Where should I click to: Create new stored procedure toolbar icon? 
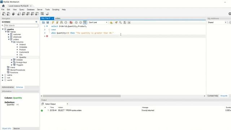[x=32, y=14]
